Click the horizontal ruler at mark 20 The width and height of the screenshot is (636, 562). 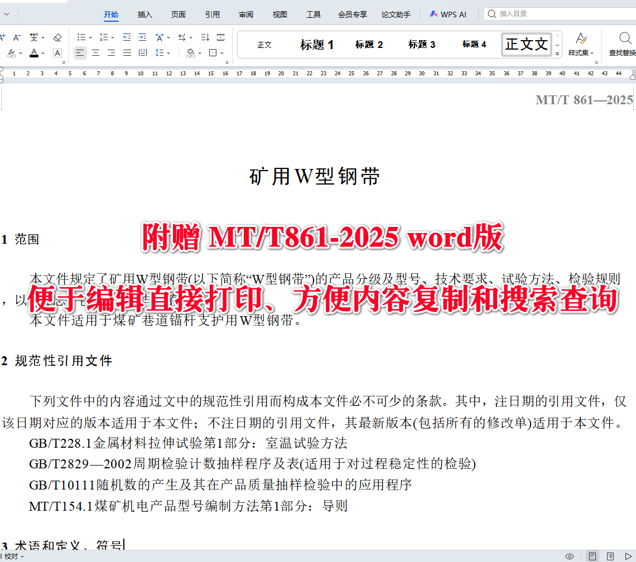click(x=281, y=74)
